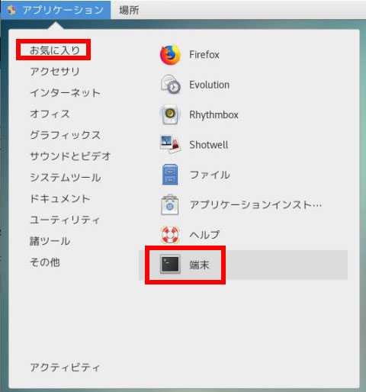The height and width of the screenshot is (392, 366).
Task: Choose the ユーティリティ category
Action: click(x=65, y=220)
